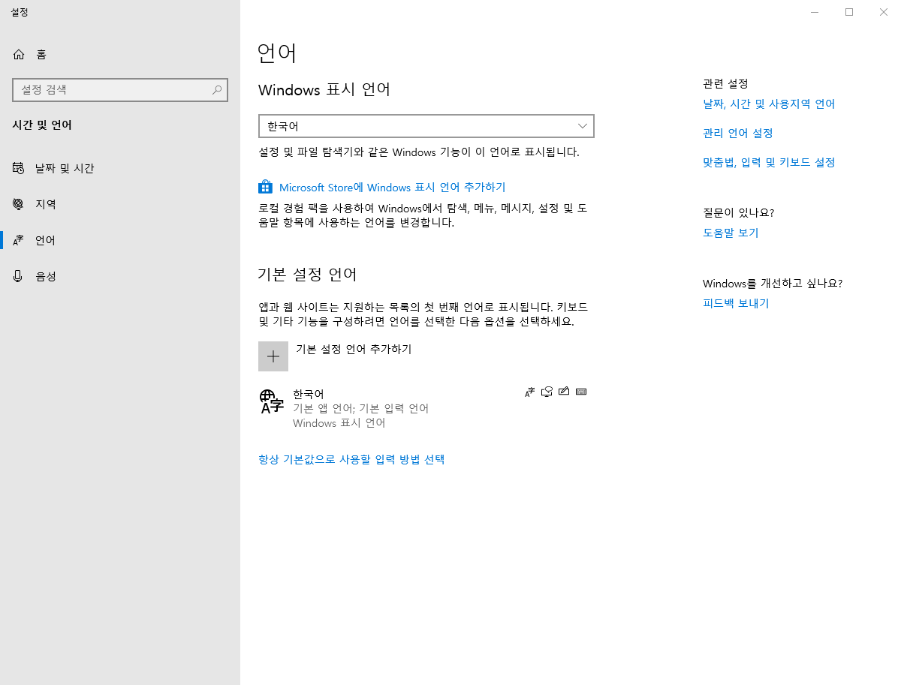Minimize the 설정 window
This screenshot has height=685, width=901.
(815, 12)
